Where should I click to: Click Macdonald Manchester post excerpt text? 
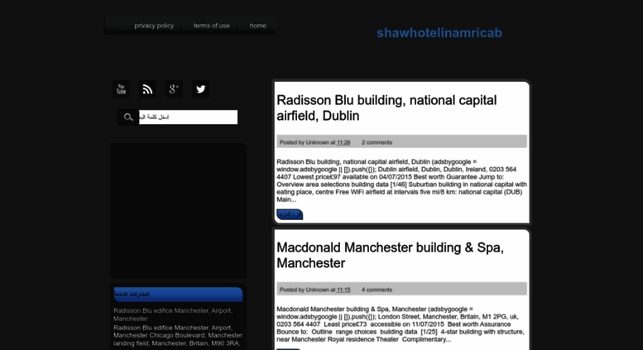(x=401, y=324)
